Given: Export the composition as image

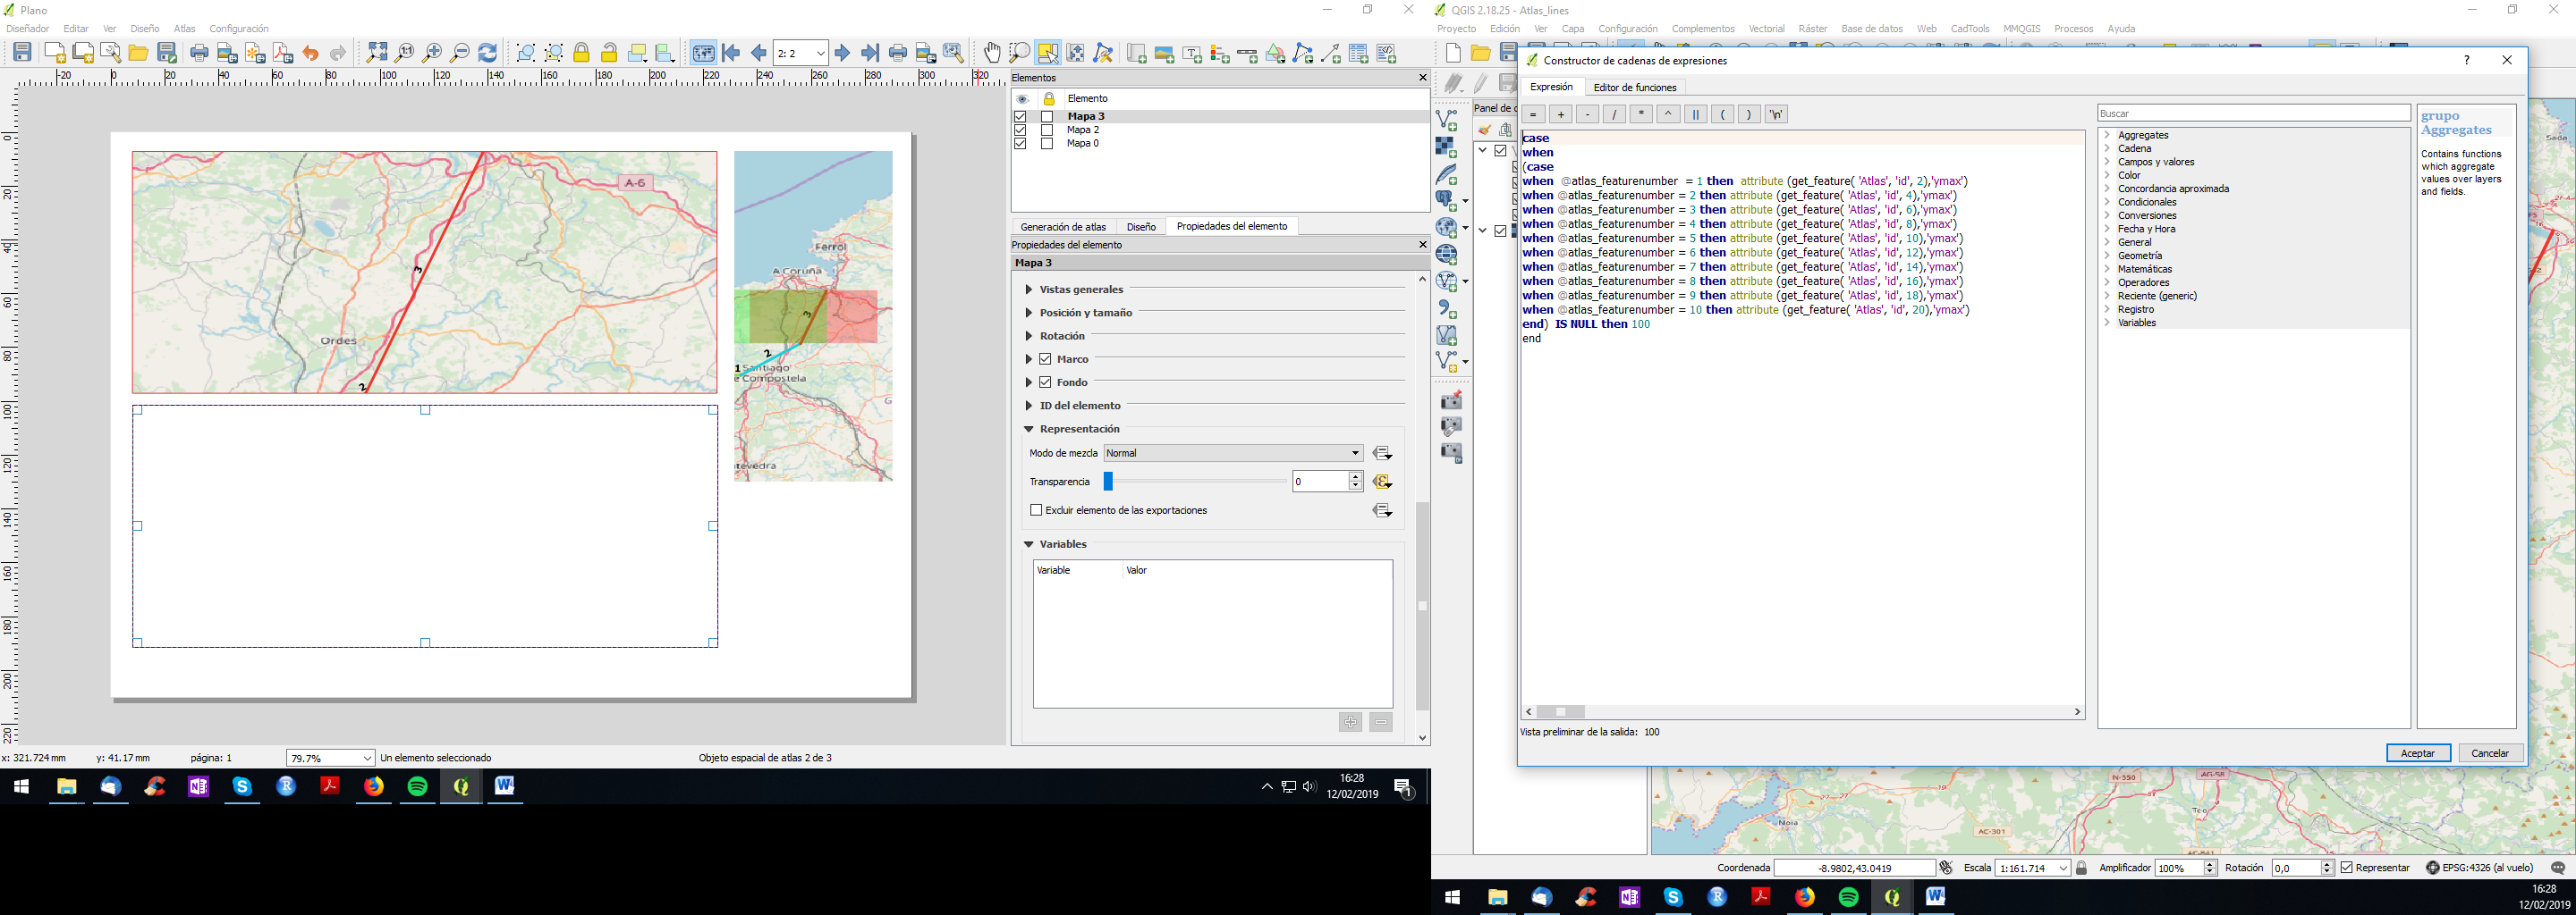Looking at the screenshot, I should click(227, 53).
